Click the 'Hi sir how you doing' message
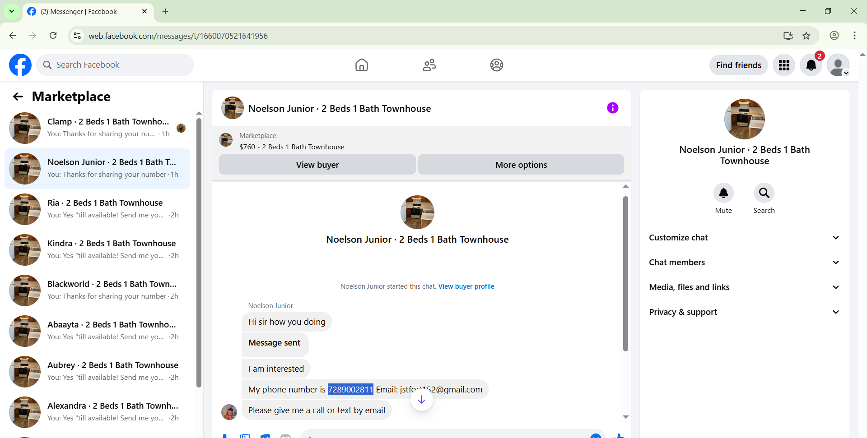 [287, 322]
